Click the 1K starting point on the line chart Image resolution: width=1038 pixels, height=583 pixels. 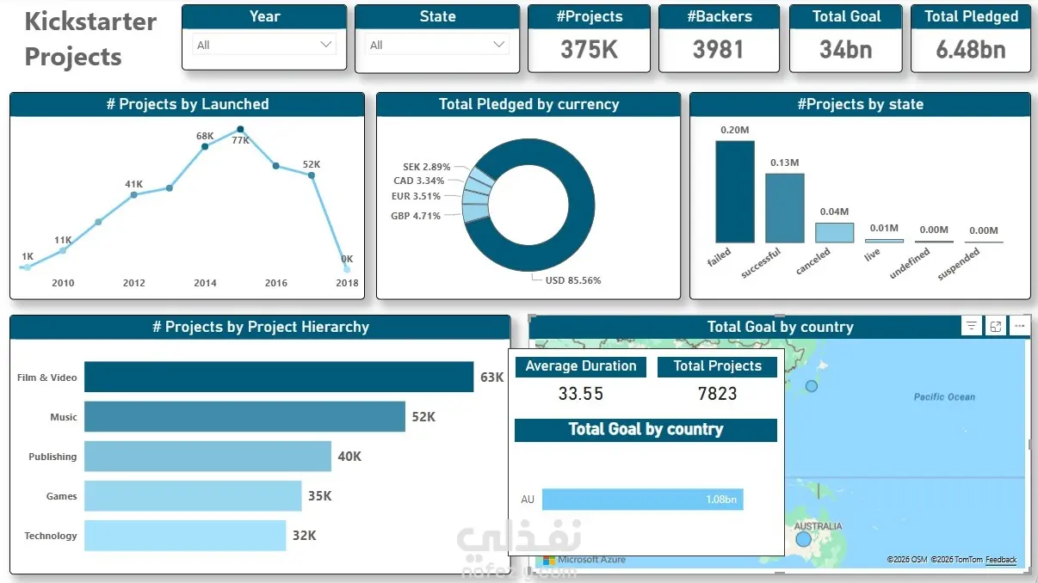(x=28, y=267)
